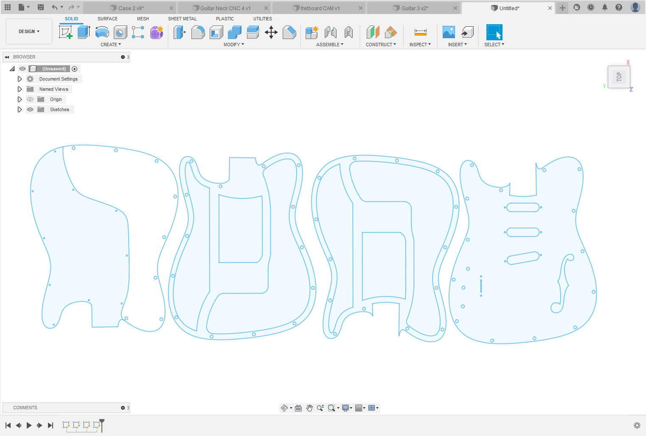Open the DESIGN workspace dropdown
This screenshot has height=436, width=646.
coord(29,31)
